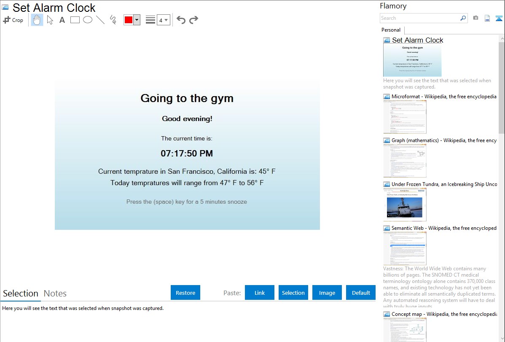The height and width of the screenshot is (342, 505).
Task: Click the Vastness description text under Semantic Web
Action: coord(440,287)
